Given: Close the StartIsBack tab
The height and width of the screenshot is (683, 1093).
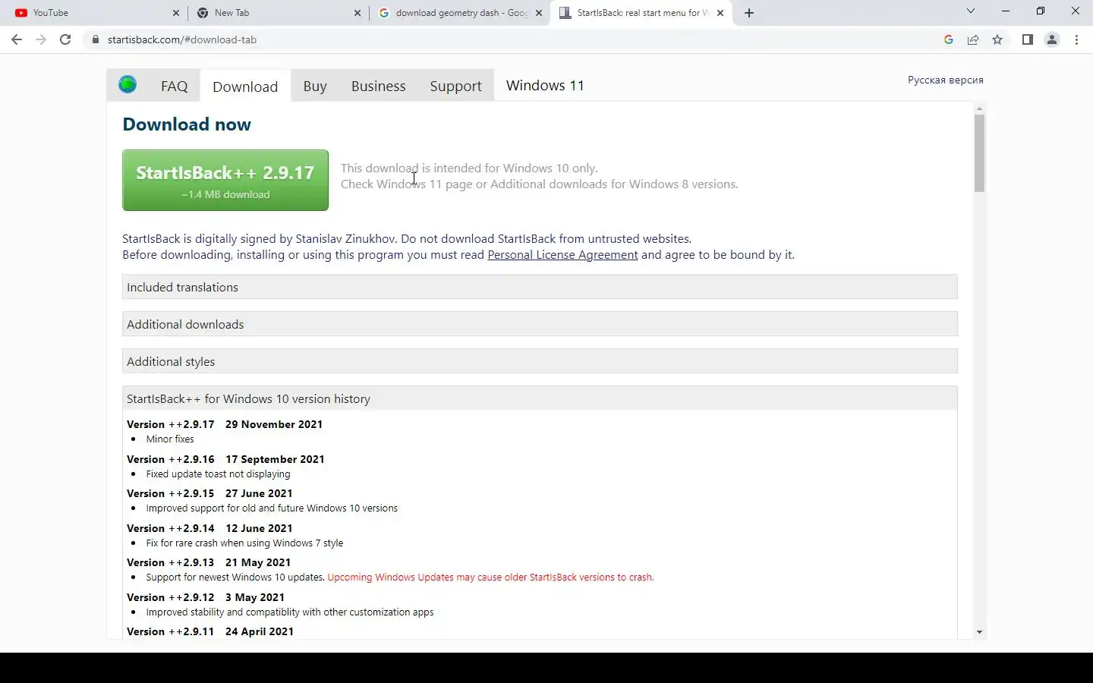Looking at the screenshot, I should (720, 13).
